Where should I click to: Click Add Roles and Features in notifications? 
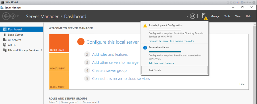point(161,63)
